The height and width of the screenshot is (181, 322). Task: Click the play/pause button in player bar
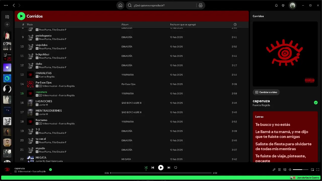click(x=161, y=168)
